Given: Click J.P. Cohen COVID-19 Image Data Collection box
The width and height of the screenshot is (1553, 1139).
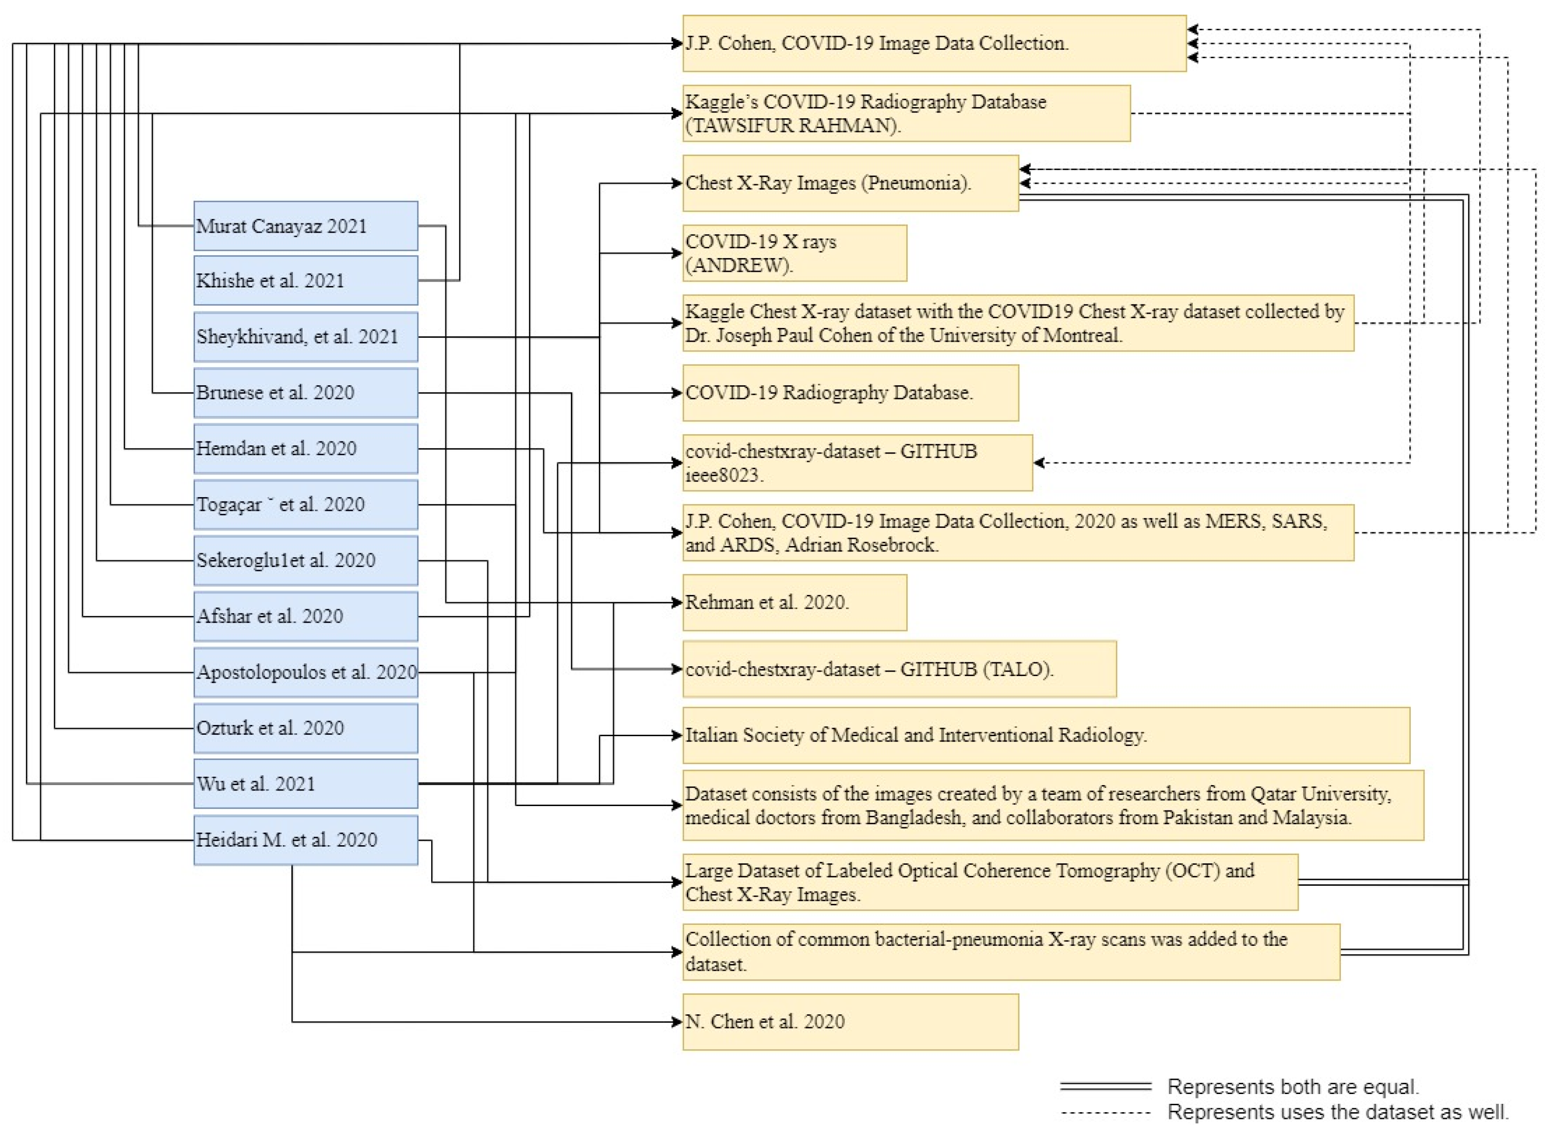Looking at the screenshot, I should (x=934, y=44).
